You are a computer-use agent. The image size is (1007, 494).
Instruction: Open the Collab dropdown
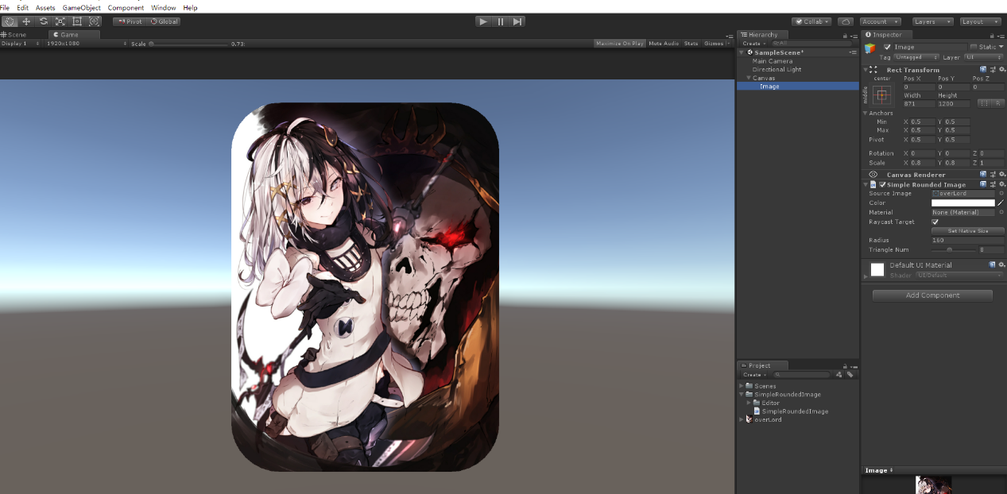point(811,21)
